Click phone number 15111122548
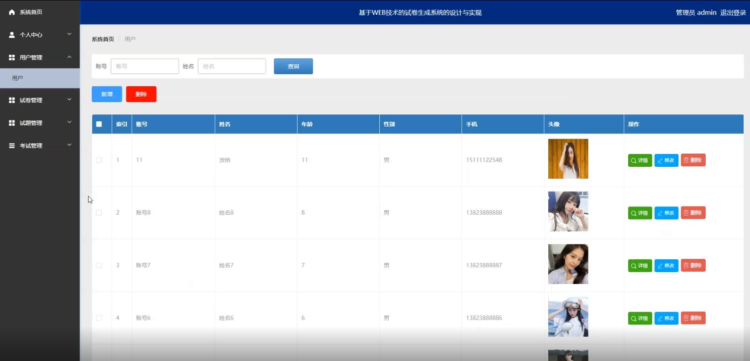The image size is (750, 361). pyautogui.click(x=484, y=160)
